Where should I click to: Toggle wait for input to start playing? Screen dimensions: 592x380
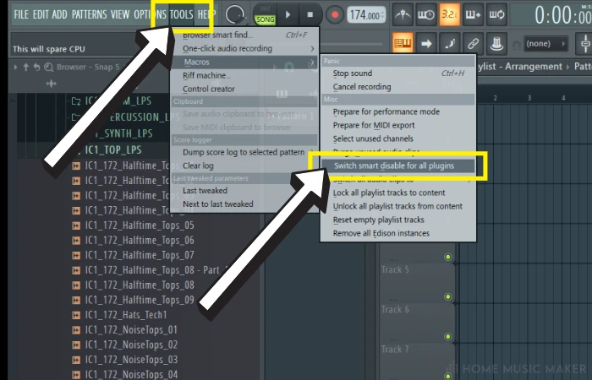[x=426, y=14]
